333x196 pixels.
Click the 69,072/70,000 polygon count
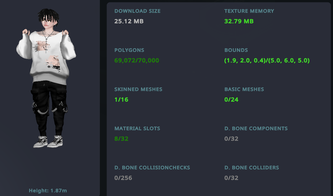click(x=137, y=61)
